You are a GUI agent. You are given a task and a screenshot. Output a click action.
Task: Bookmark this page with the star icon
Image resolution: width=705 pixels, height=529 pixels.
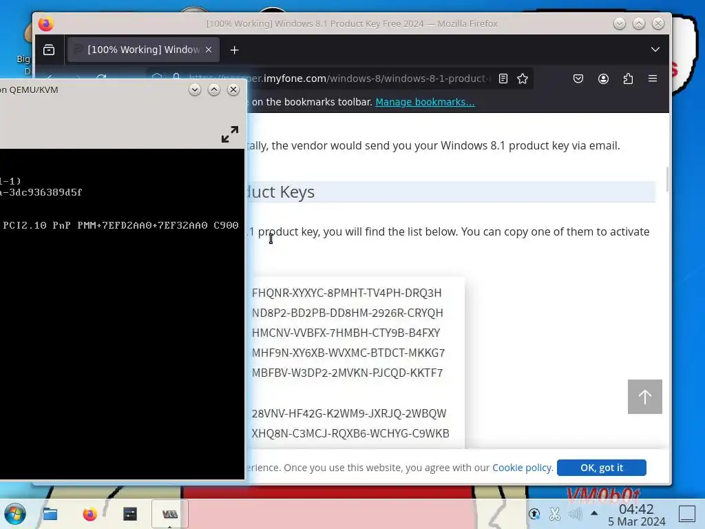point(523,79)
